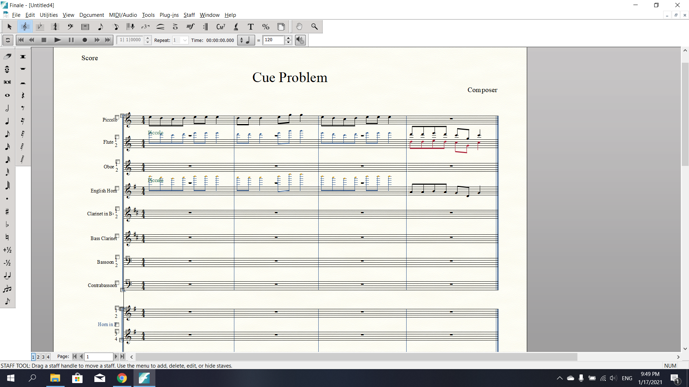Open the Plug-ins menu
This screenshot has width=689, height=387.
[169, 15]
